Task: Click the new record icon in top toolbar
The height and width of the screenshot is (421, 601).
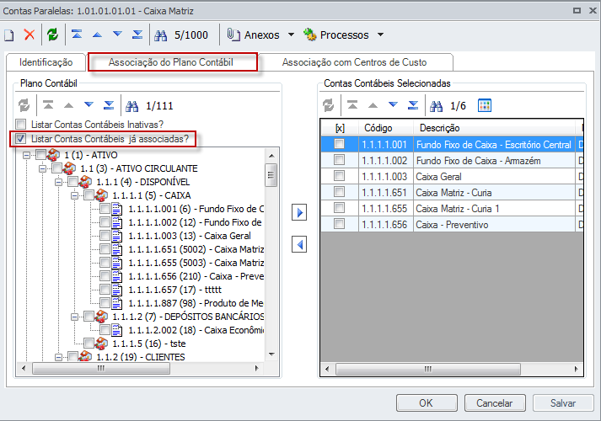Action: coord(8,35)
